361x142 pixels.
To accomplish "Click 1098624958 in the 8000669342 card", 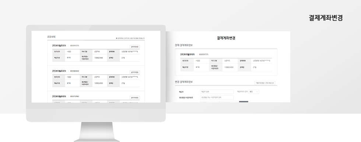I will [99, 83].
